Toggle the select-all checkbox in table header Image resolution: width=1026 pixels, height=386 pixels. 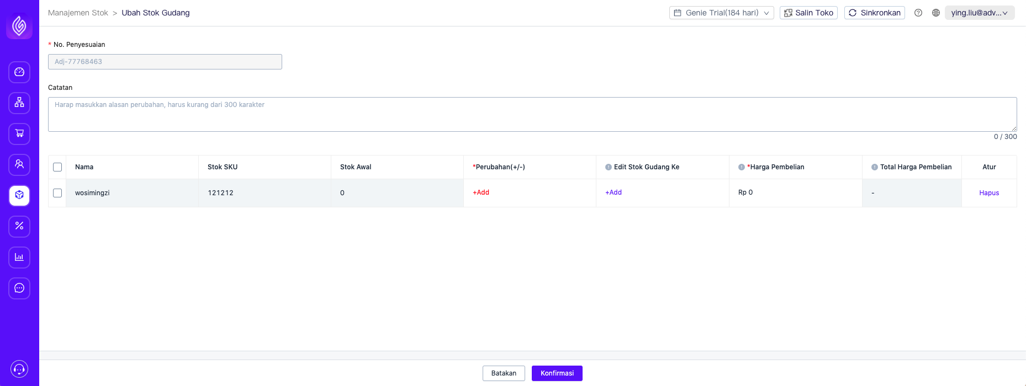pyautogui.click(x=57, y=167)
